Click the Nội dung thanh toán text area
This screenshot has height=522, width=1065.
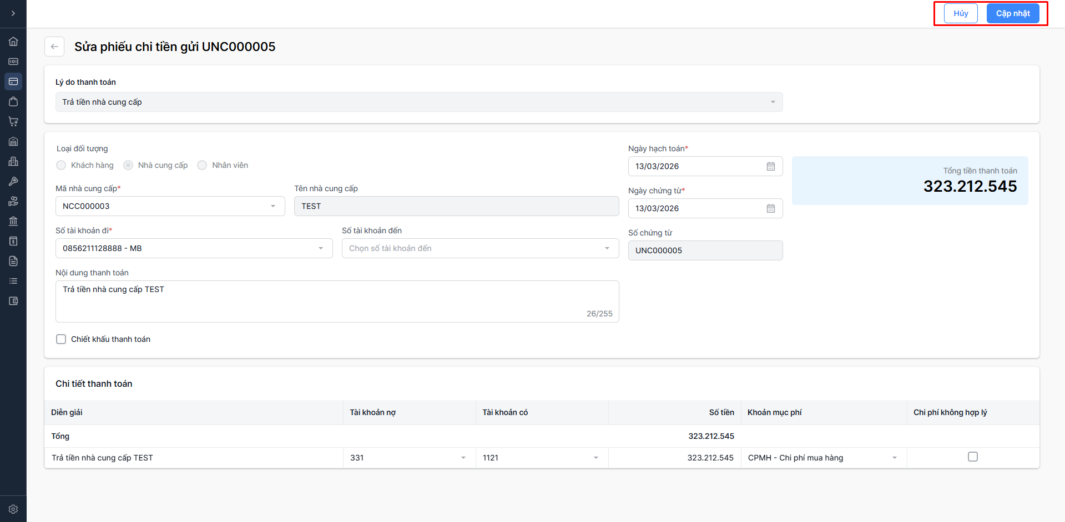(x=337, y=301)
